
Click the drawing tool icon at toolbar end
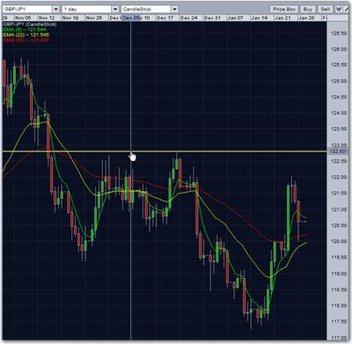pos(348,9)
